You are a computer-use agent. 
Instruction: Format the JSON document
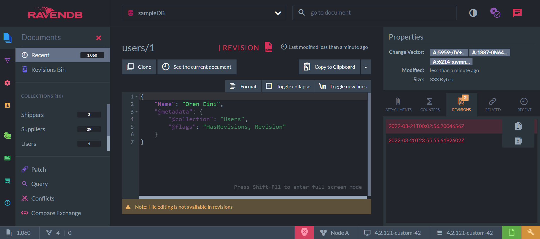pos(243,86)
